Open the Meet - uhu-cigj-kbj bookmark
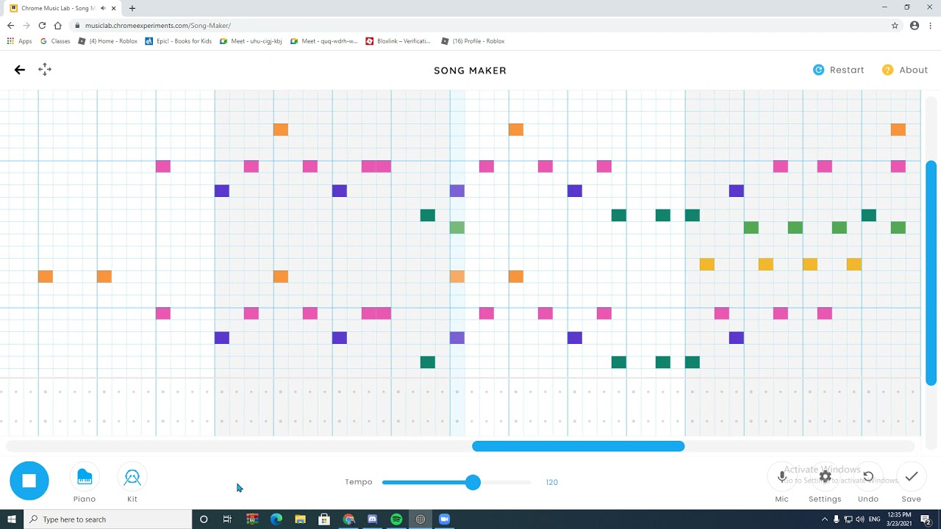 pos(251,41)
